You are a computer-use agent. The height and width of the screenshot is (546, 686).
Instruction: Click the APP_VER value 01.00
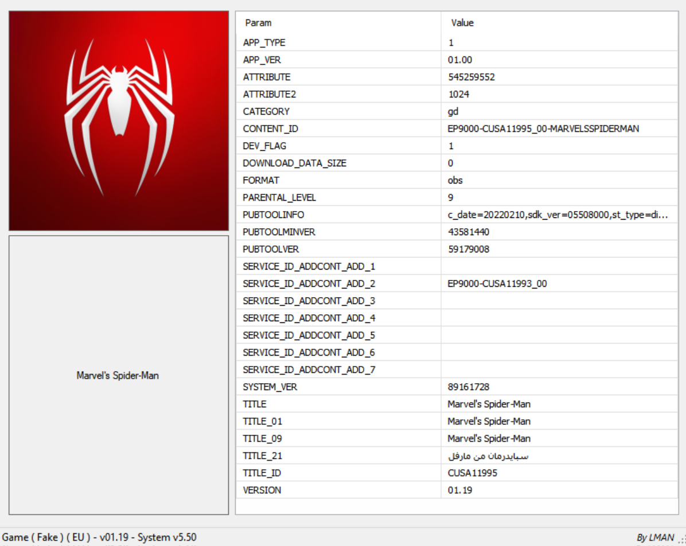coord(460,60)
